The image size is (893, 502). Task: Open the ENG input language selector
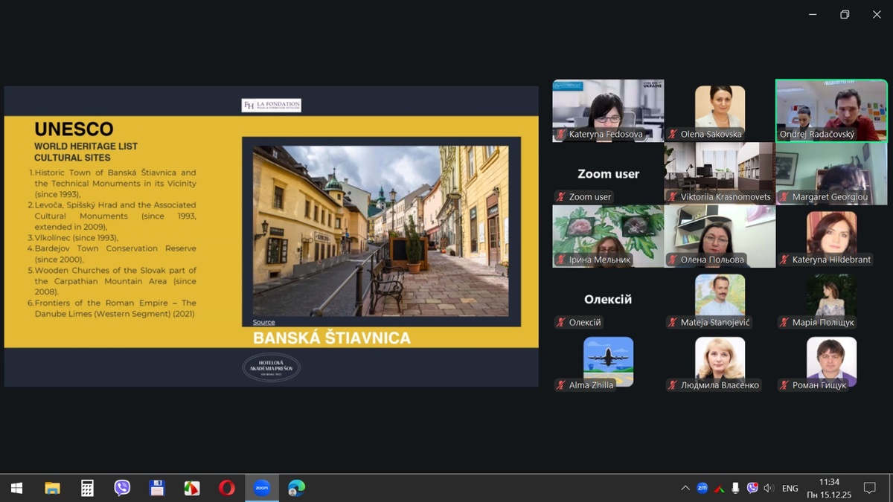coord(790,488)
